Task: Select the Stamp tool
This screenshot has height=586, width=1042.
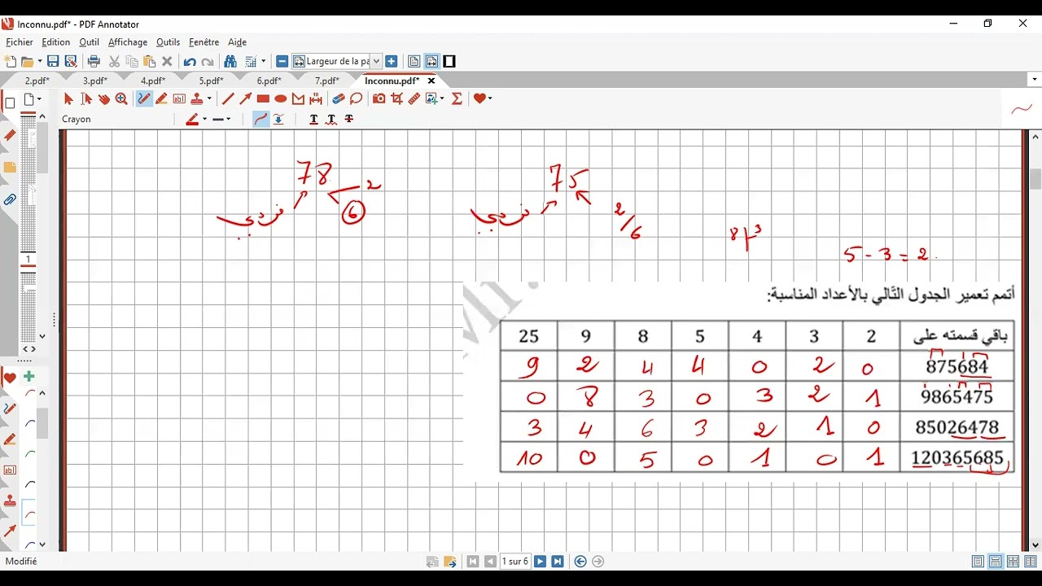Action: 196,98
